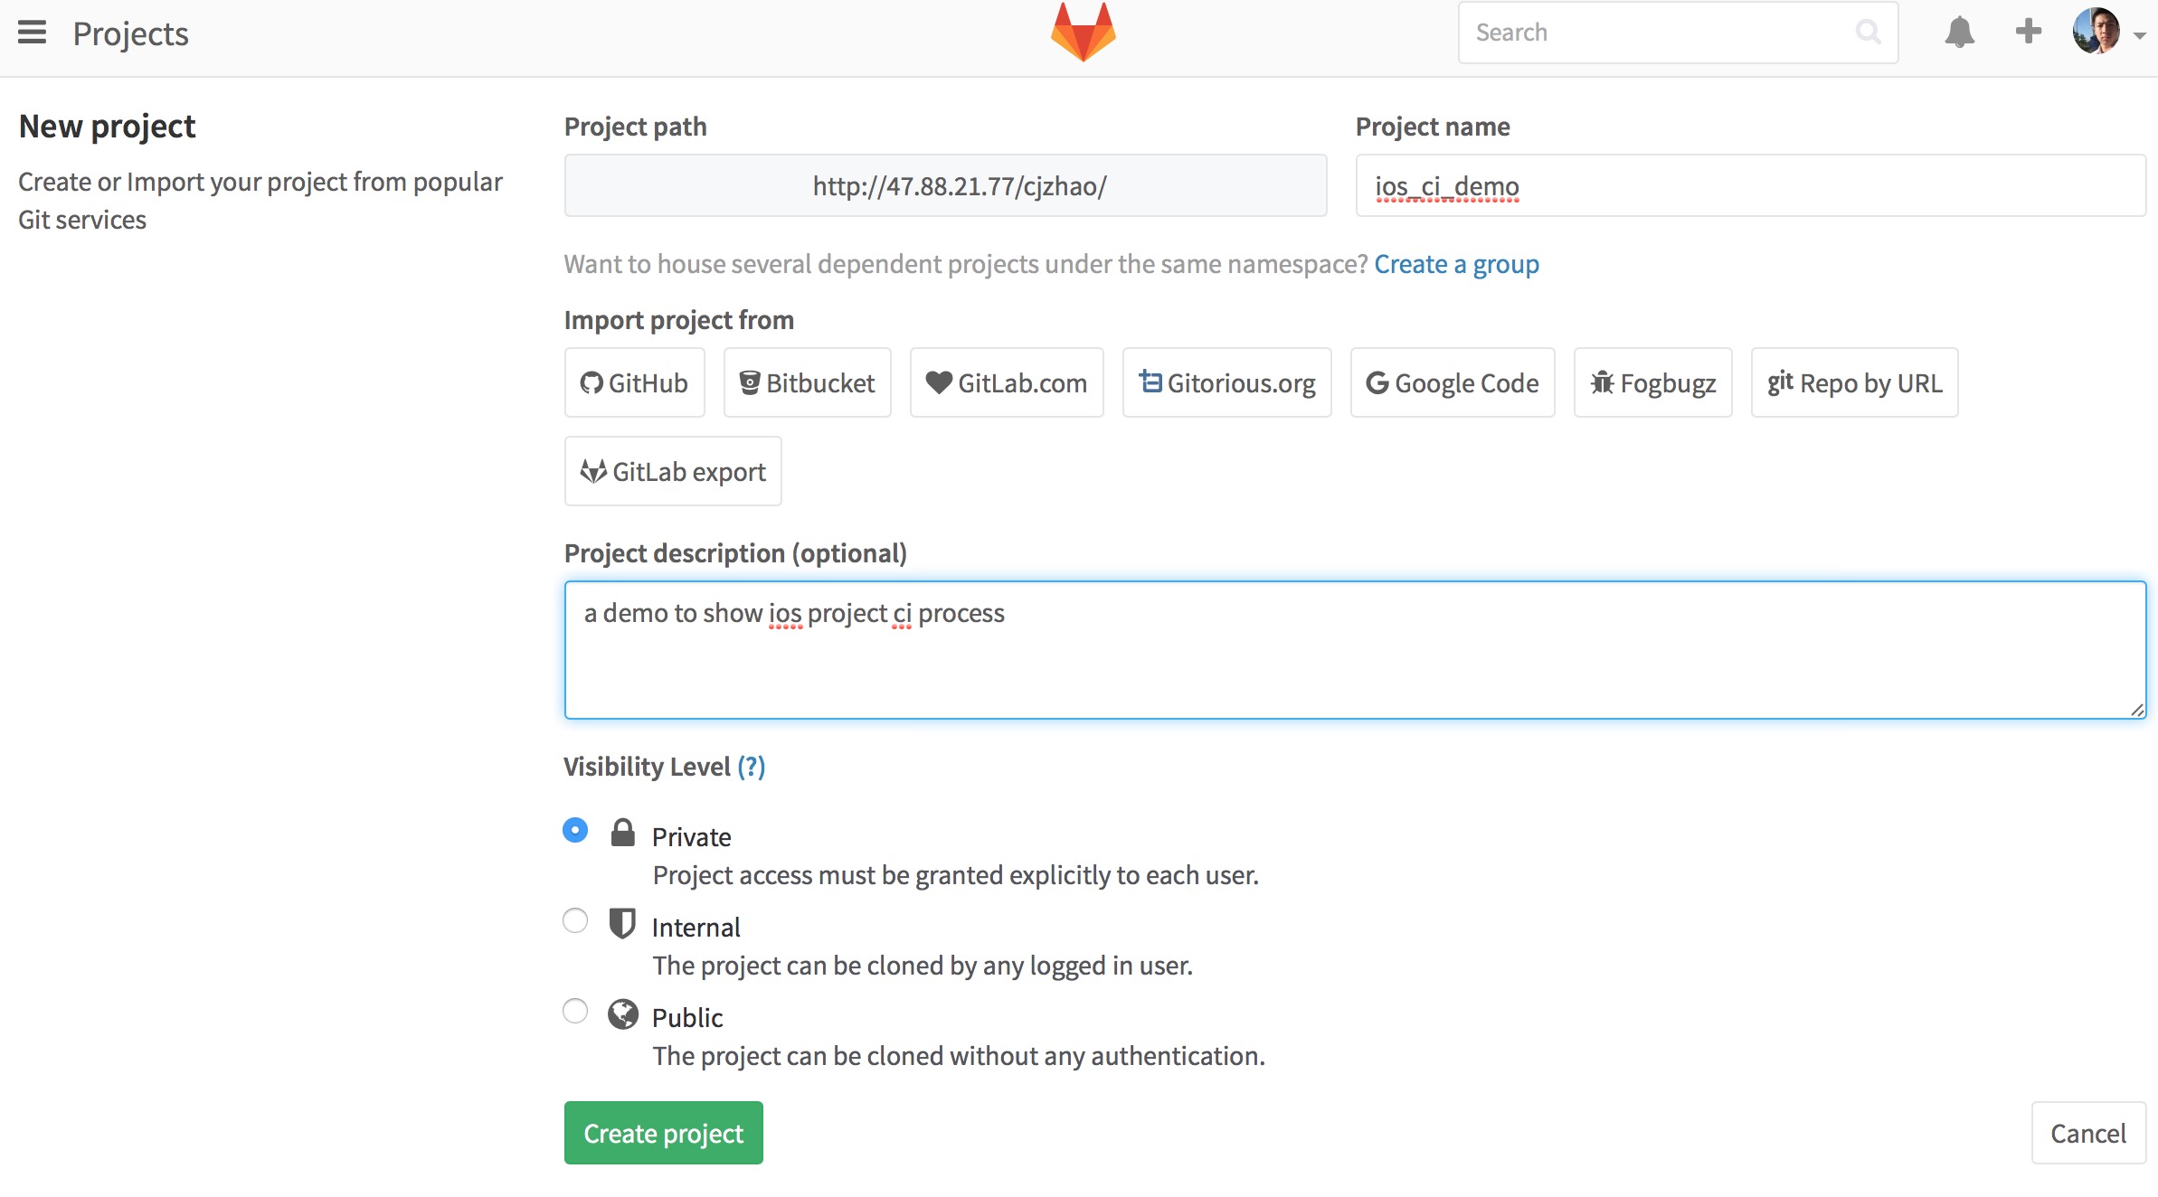Import project from GitLab export
The image size is (2158, 1197).
(x=672, y=471)
